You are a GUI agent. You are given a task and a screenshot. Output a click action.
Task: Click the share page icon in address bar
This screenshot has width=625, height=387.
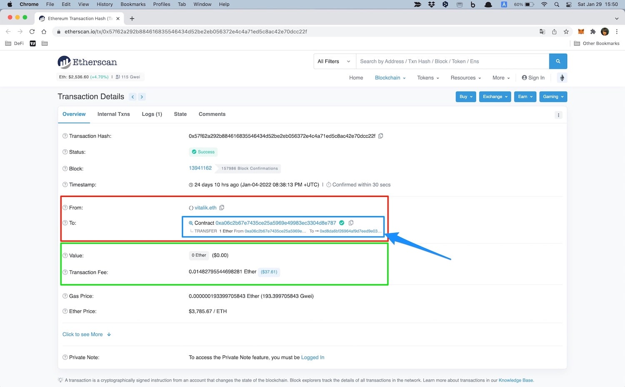(x=554, y=32)
